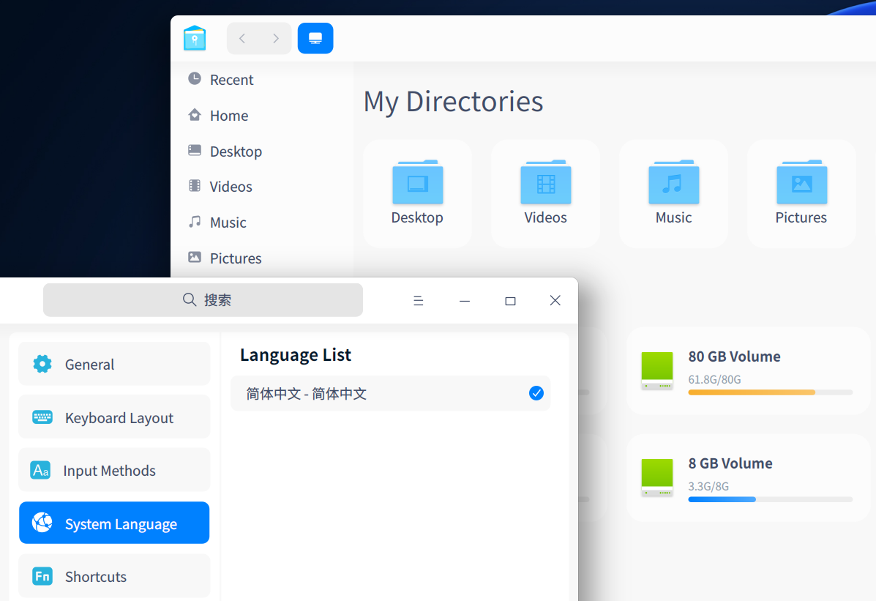Click the Shortcuts Fn icon
This screenshot has height=601, width=876.
pos(42,576)
